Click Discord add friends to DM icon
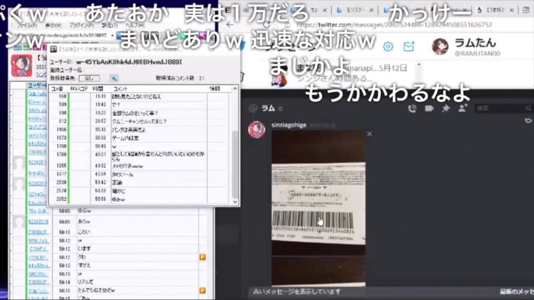Screen dimensions: 534x300 click(462, 108)
